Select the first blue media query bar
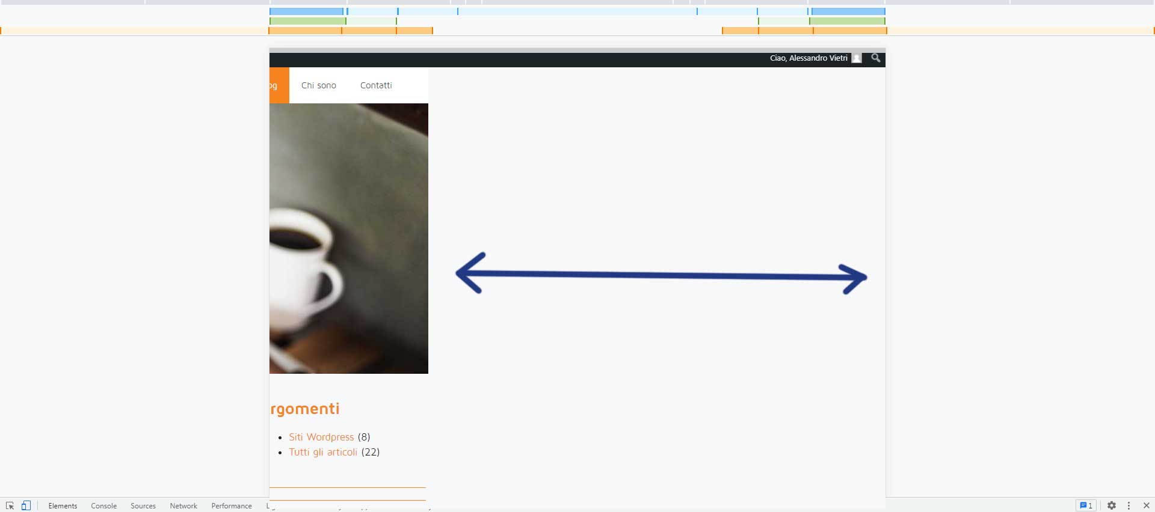The height and width of the screenshot is (512, 1155). pos(306,11)
